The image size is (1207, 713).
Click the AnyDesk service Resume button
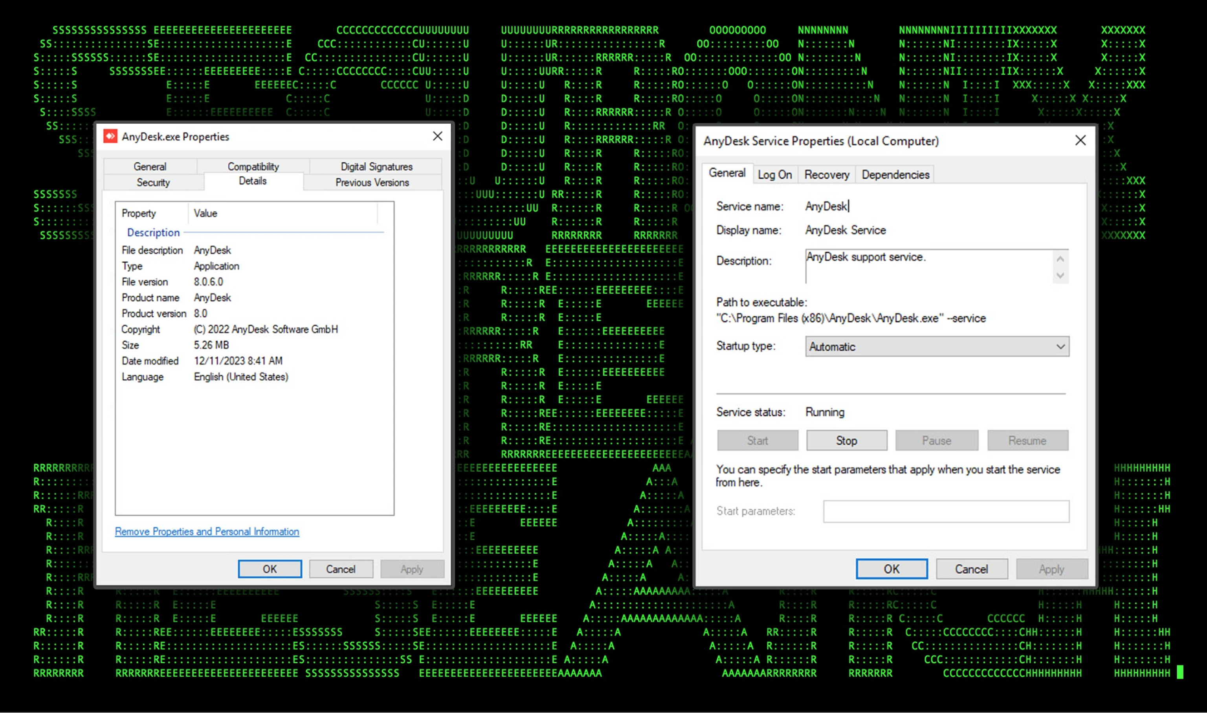pos(1028,439)
